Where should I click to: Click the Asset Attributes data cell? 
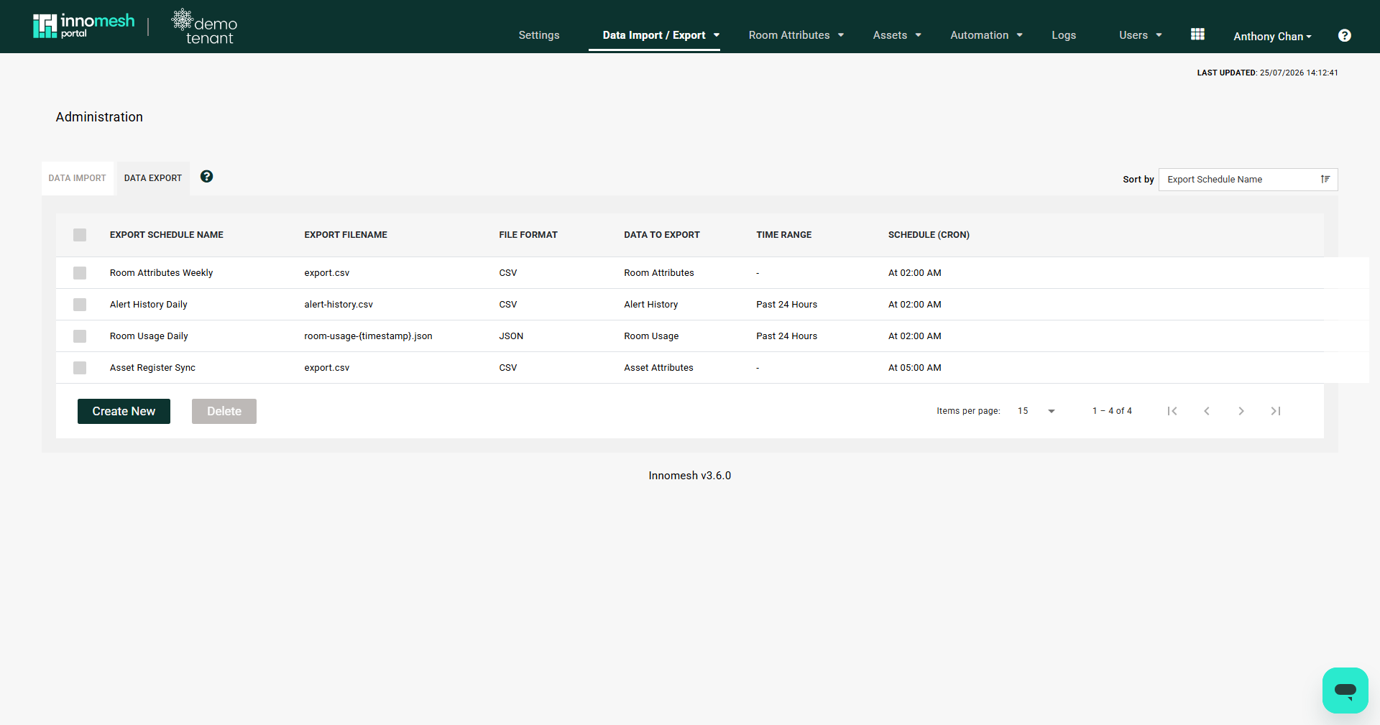pyautogui.click(x=658, y=368)
